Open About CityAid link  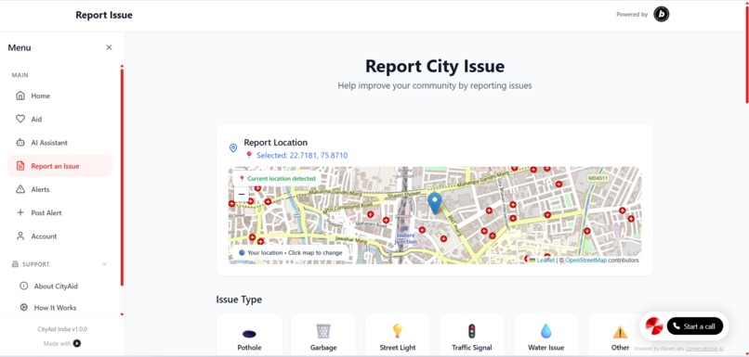[x=56, y=286]
